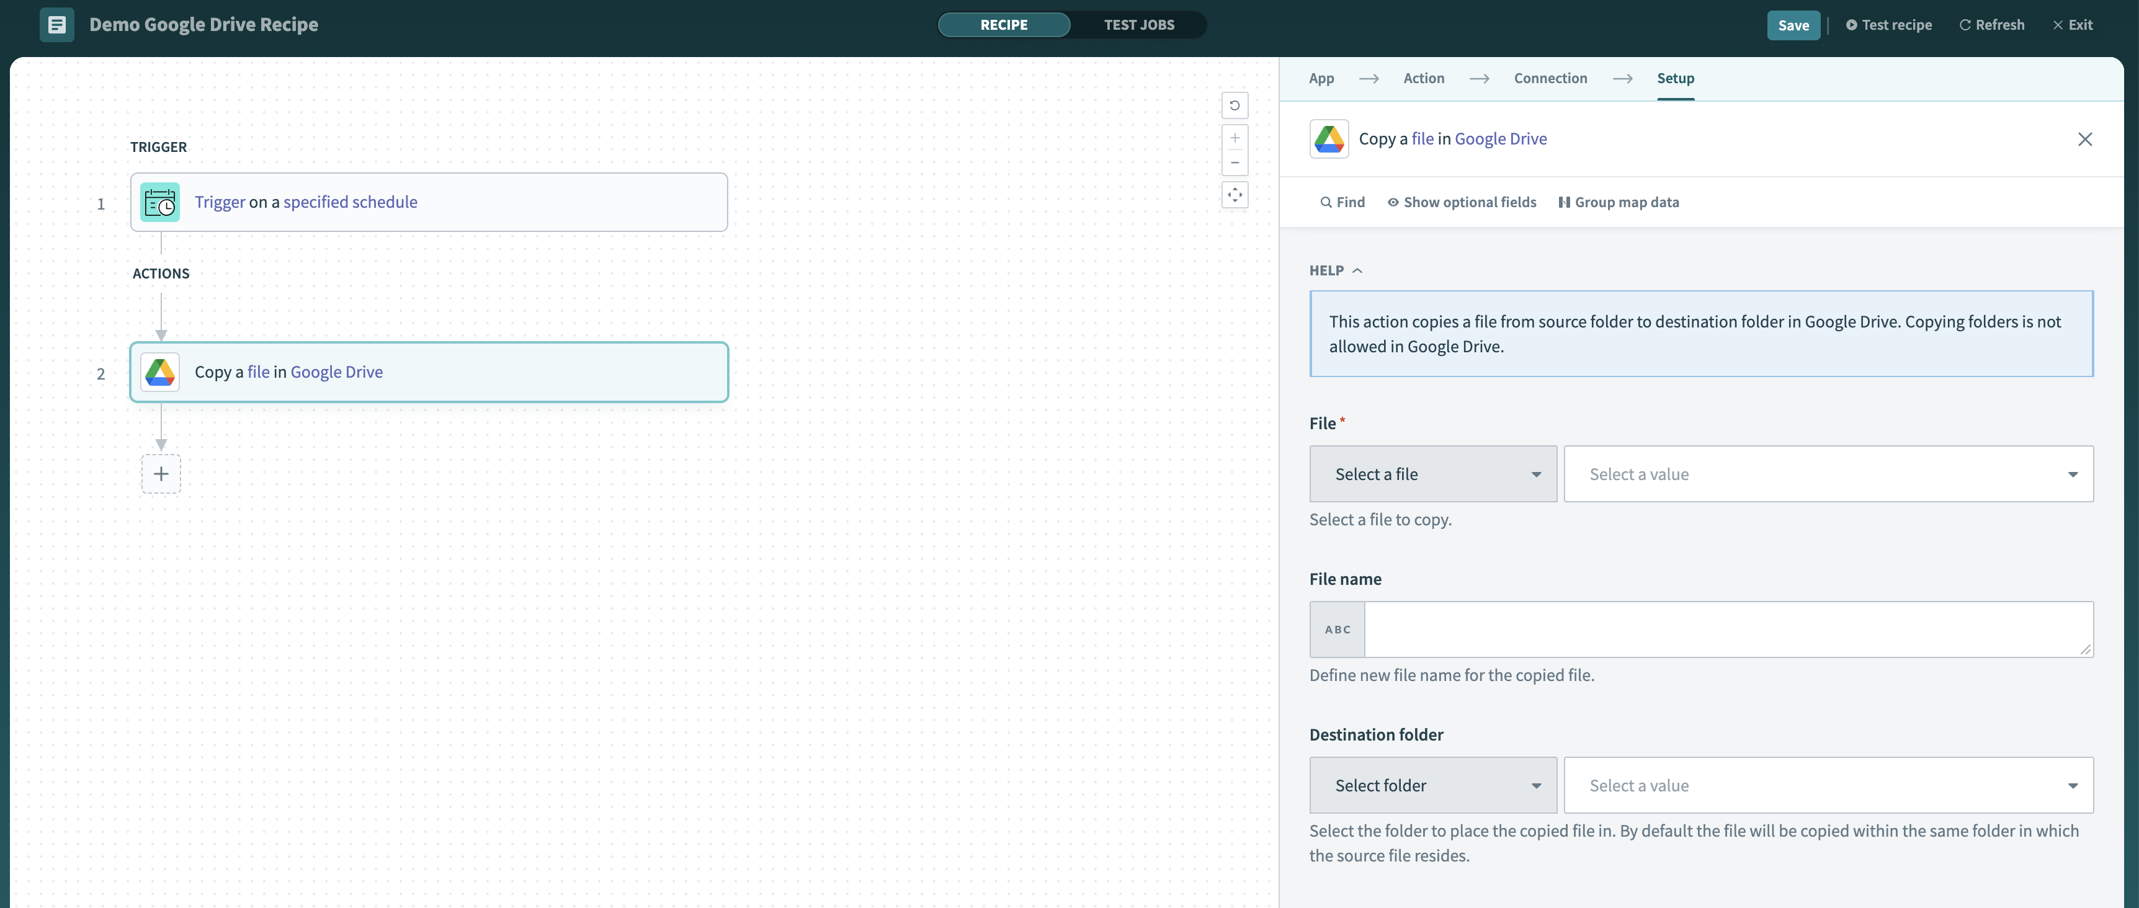The width and height of the screenshot is (2139, 908).
Task: Show optional fields
Action: pos(1462,203)
